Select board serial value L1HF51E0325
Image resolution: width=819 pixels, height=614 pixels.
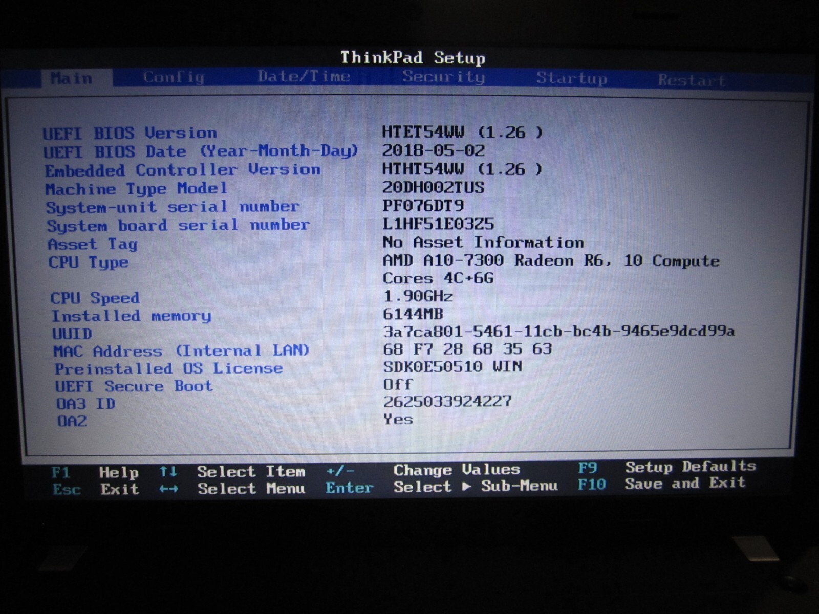pos(438,224)
